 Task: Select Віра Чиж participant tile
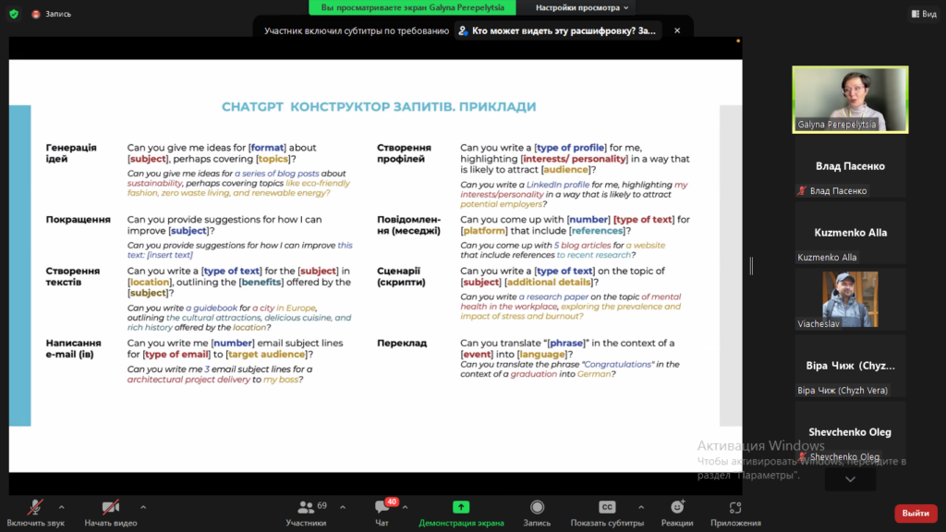[850, 366]
